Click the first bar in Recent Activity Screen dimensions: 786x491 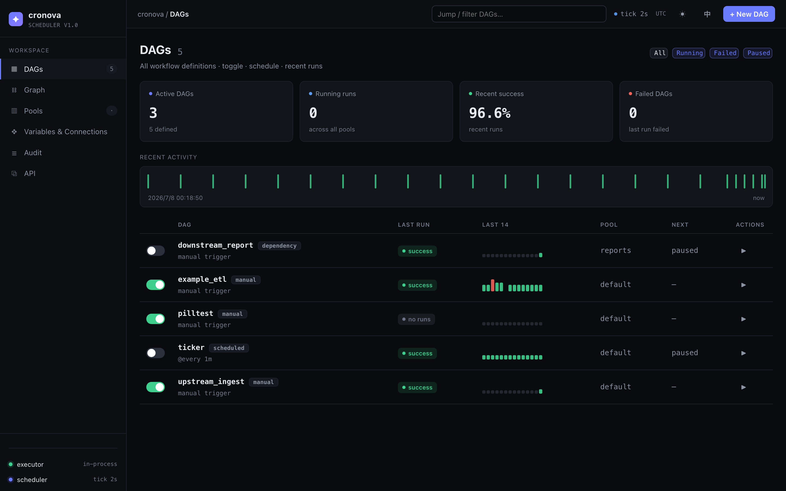pos(148,181)
